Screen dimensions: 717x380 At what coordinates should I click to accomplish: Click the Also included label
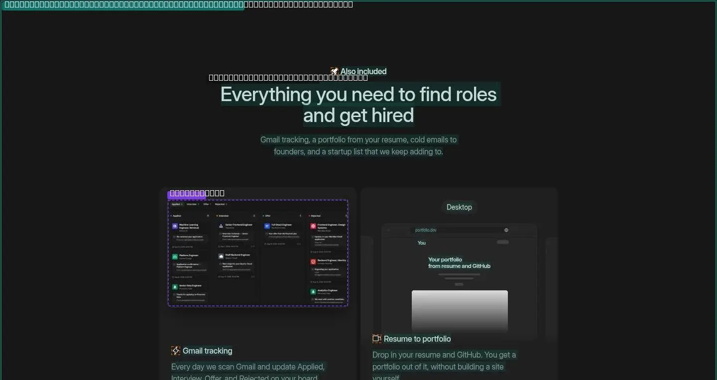[363, 71]
